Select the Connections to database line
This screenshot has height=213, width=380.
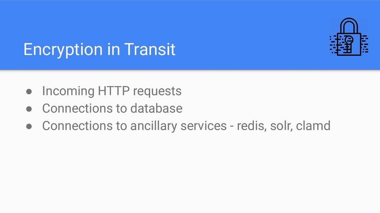click(x=112, y=108)
